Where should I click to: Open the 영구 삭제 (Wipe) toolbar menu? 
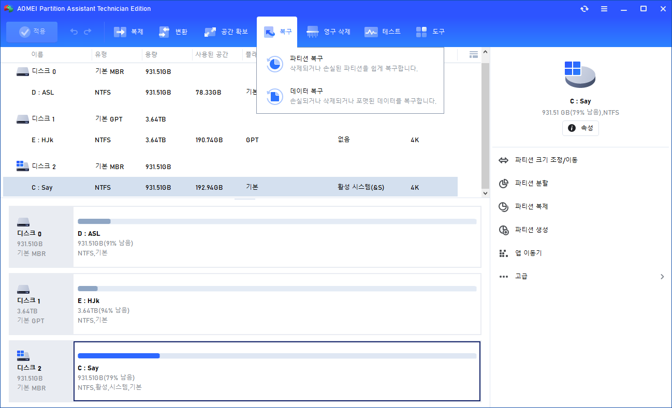329,32
